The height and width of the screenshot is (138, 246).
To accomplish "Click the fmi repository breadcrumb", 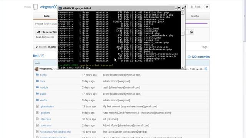I will point(36,56).
